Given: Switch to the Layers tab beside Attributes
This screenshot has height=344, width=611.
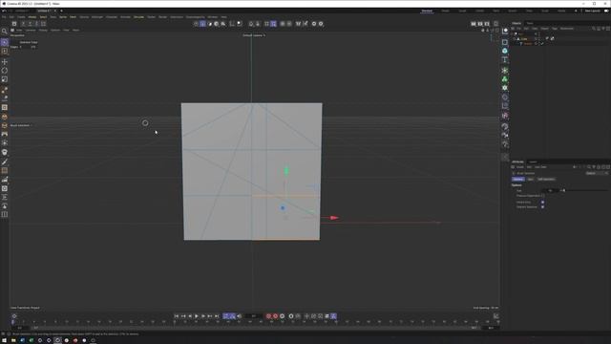Looking at the screenshot, I should 533,161.
